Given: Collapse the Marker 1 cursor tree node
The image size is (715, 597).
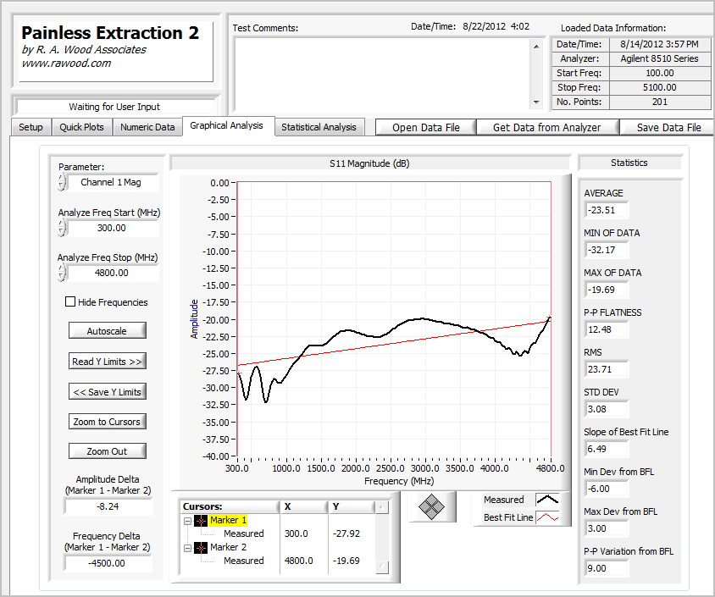Looking at the screenshot, I should point(187,521).
